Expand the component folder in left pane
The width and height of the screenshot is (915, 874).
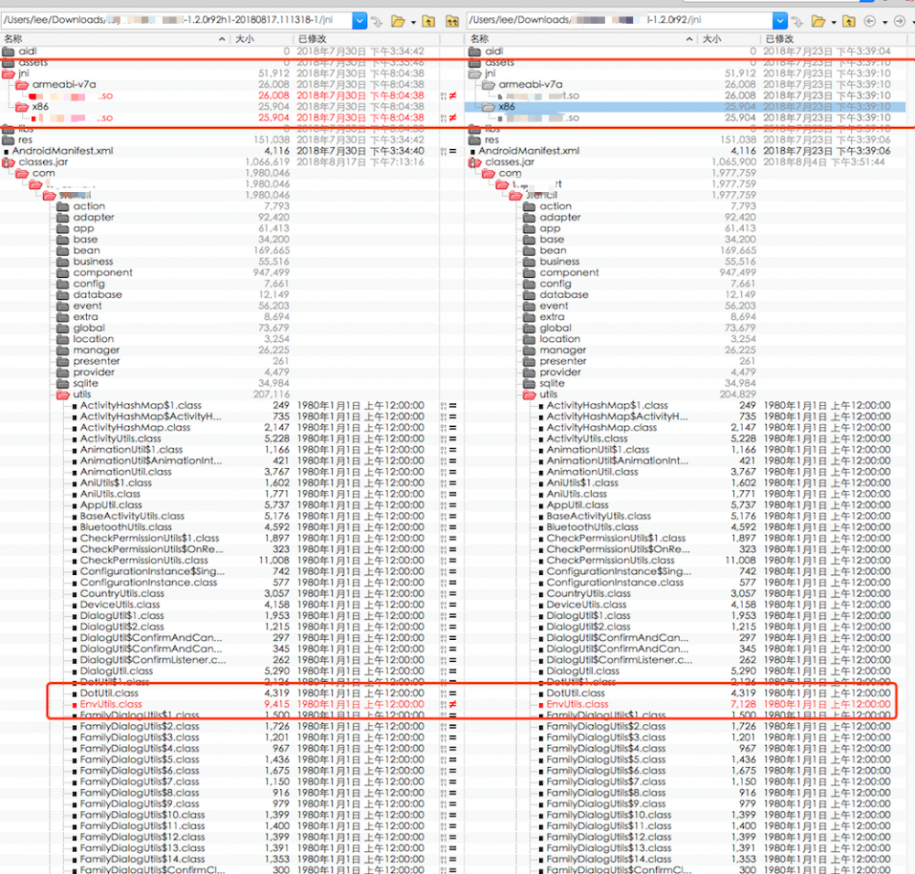[63, 272]
